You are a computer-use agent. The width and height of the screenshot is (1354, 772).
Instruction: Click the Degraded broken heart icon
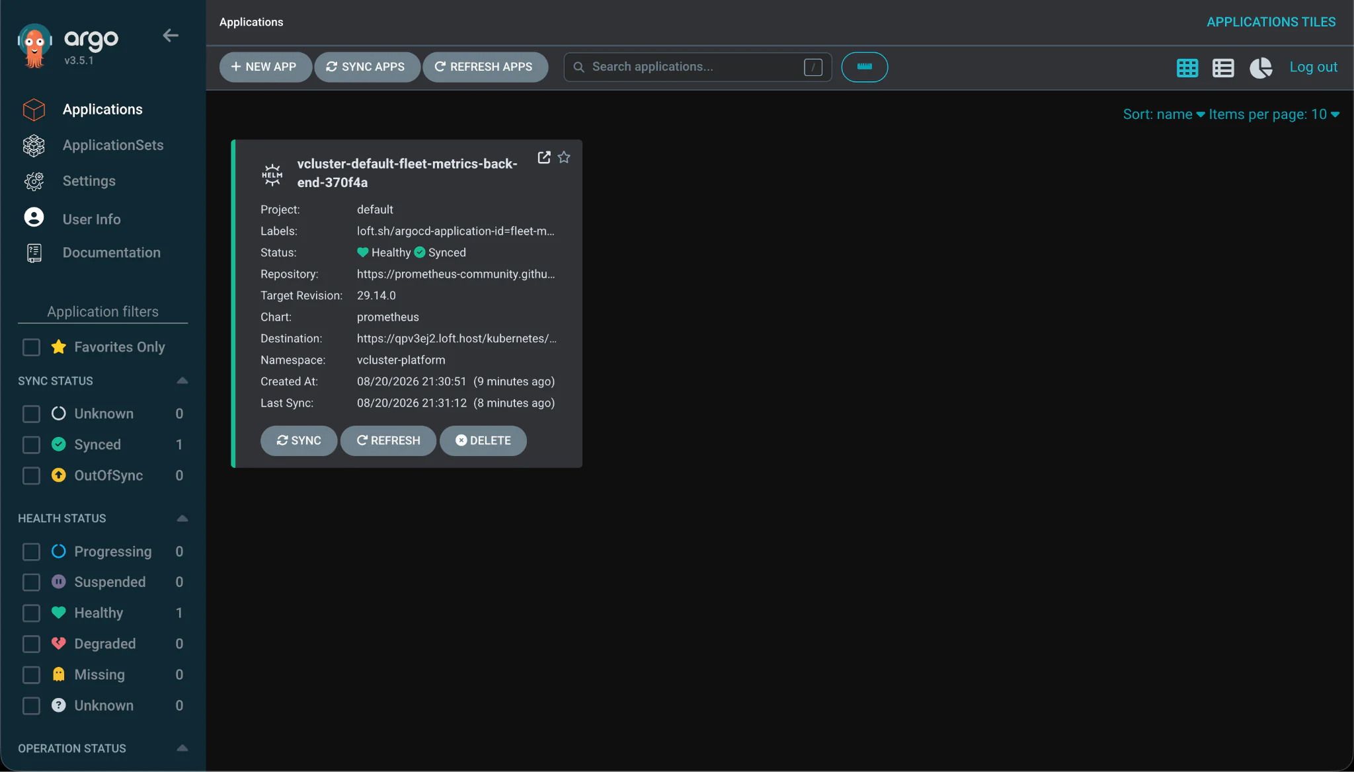pos(58,644)
